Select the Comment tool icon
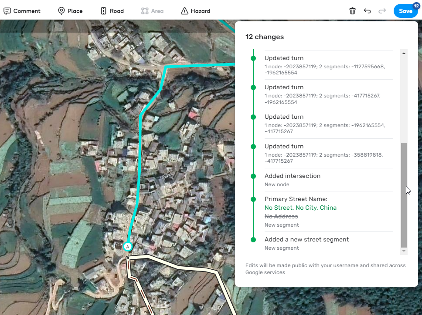This screenshot has width=422, height=315. [7, 11]
